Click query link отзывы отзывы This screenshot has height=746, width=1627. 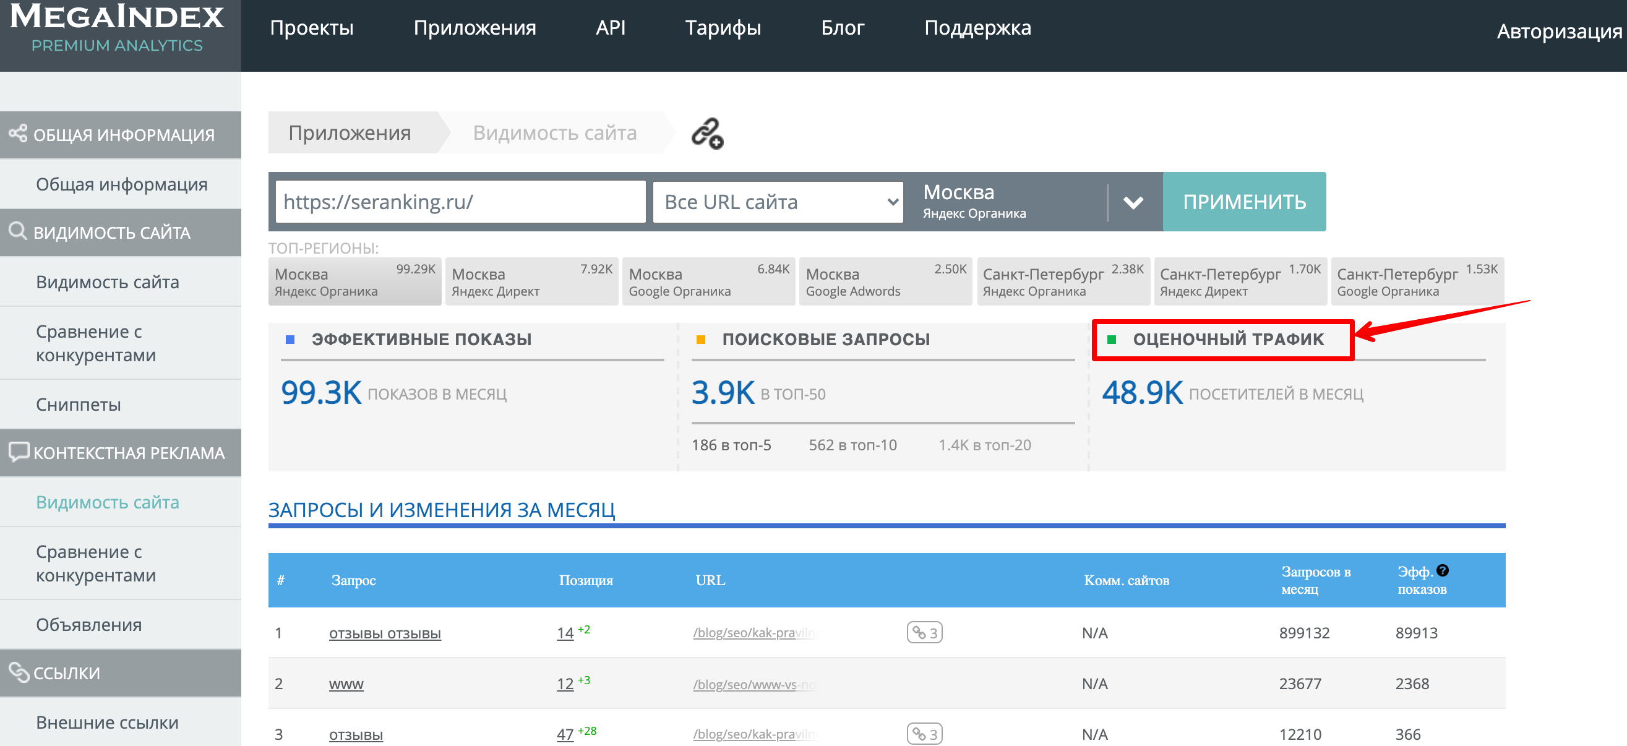coord(385,633)
